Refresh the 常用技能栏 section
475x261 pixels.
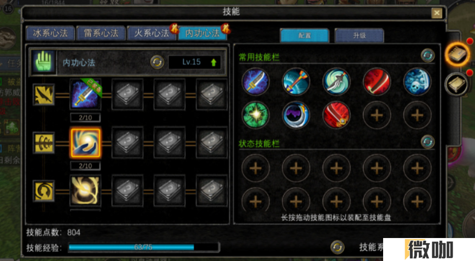[x=427, y=56]
